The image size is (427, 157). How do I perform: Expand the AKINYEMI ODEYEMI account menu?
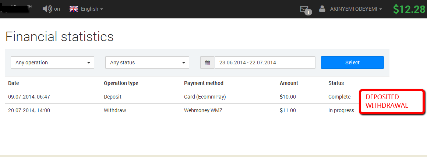[x=356, y=9]
